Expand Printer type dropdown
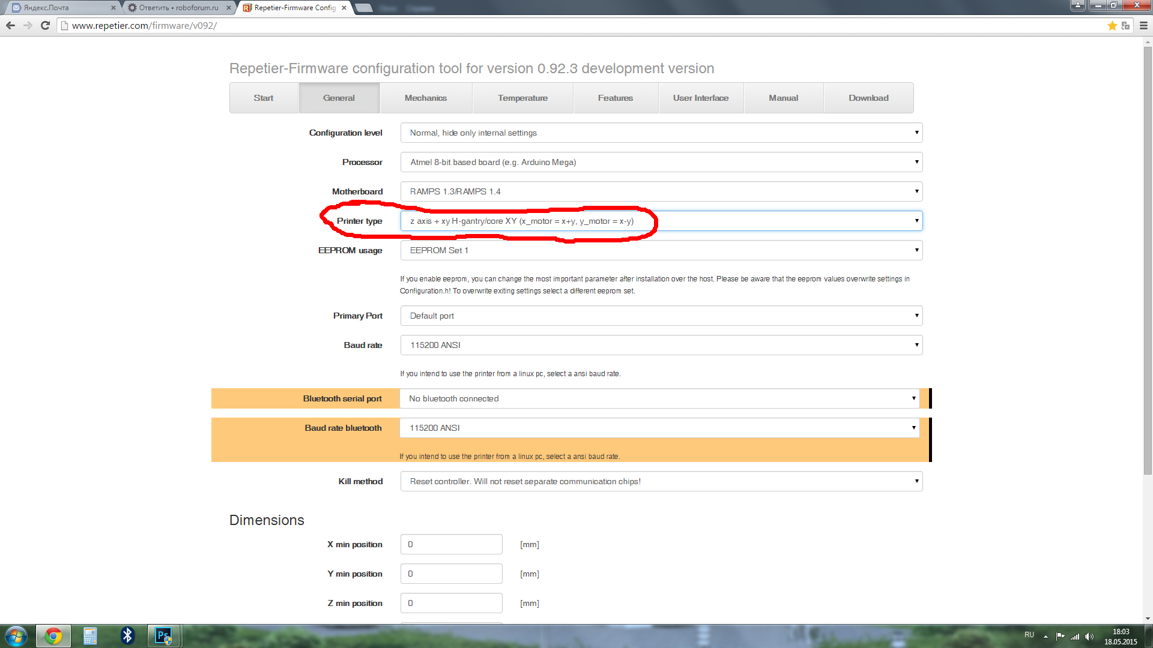The image size is (1153, 648). [x=661, y=221]
